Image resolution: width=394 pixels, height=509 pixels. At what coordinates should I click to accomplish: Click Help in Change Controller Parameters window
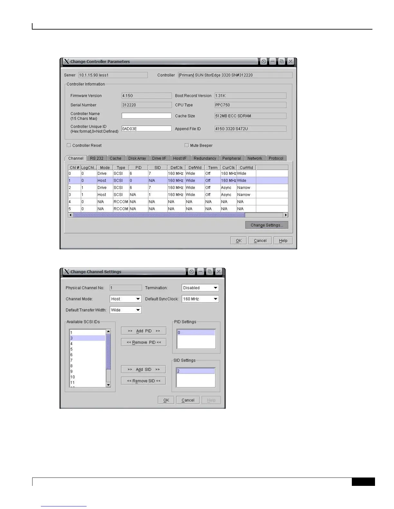coord(283,241)
